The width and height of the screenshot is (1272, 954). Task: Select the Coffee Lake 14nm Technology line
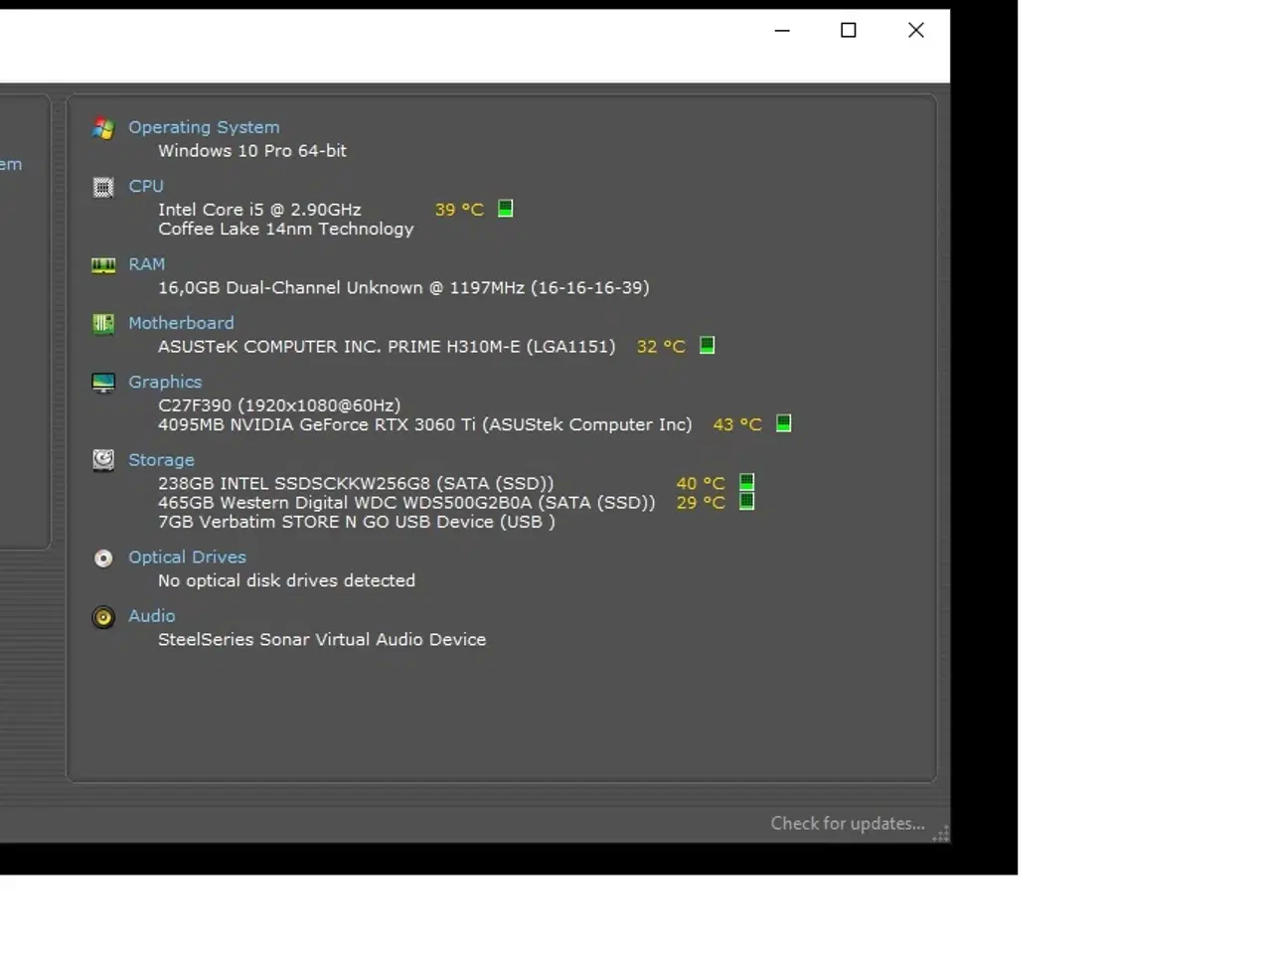pyautogui.click(x=286, y=229)
